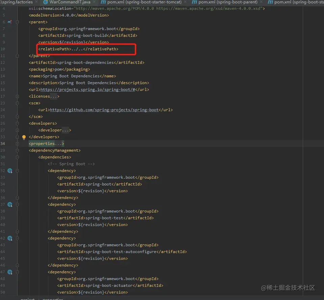
Task: Open the pom.xml (spring-boot-parent) tab
Action: (228, 2)
